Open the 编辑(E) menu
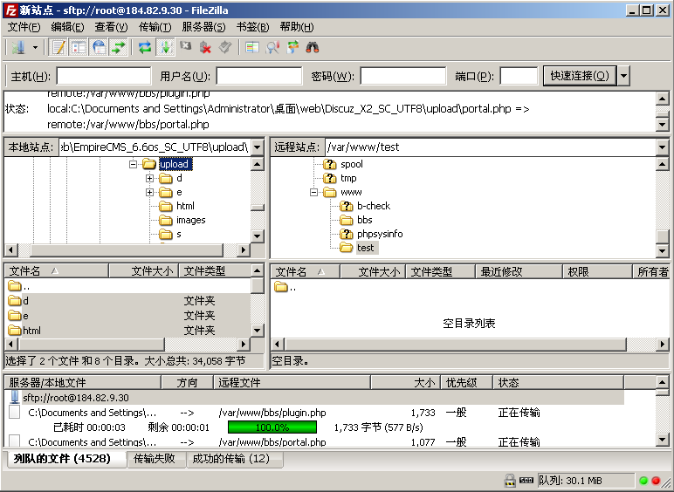This screenshot has width=674, height=492. [67, 27]
